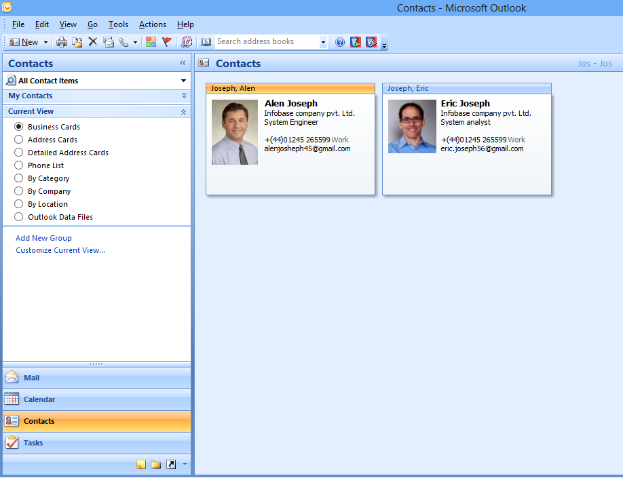
Task: Open the Configure buttons dropdown arrow
Action: [x=185, y=464]
